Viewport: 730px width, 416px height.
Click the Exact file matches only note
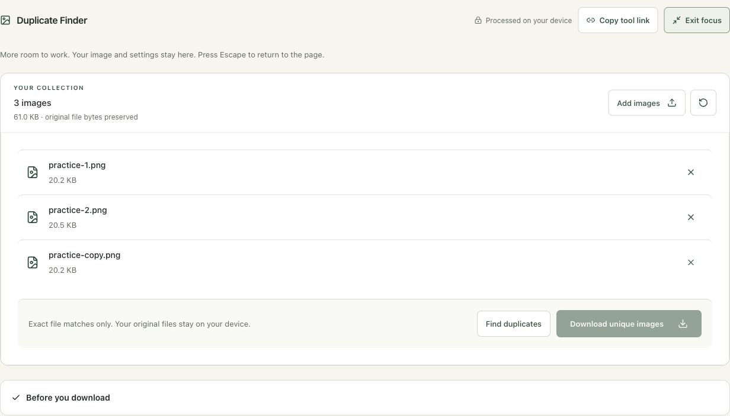pyautogui.click(x=139, y=324)
